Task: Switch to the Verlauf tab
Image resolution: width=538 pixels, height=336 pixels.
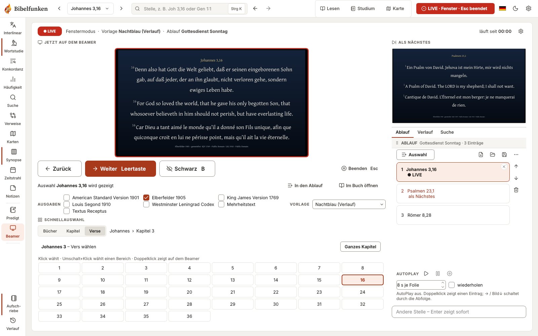Action: [425, 132]
